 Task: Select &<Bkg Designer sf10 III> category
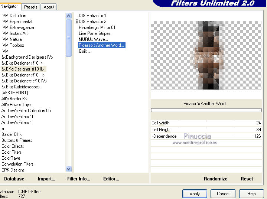23,75
